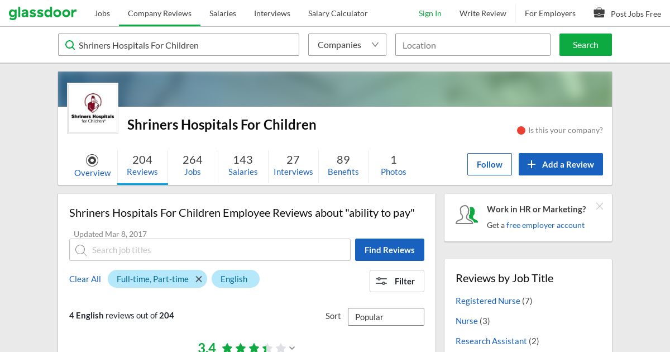Click the 4 English reviews out of 204 text
The width and height of the screenshot is (670, 352).
click(x=122, y=316)
